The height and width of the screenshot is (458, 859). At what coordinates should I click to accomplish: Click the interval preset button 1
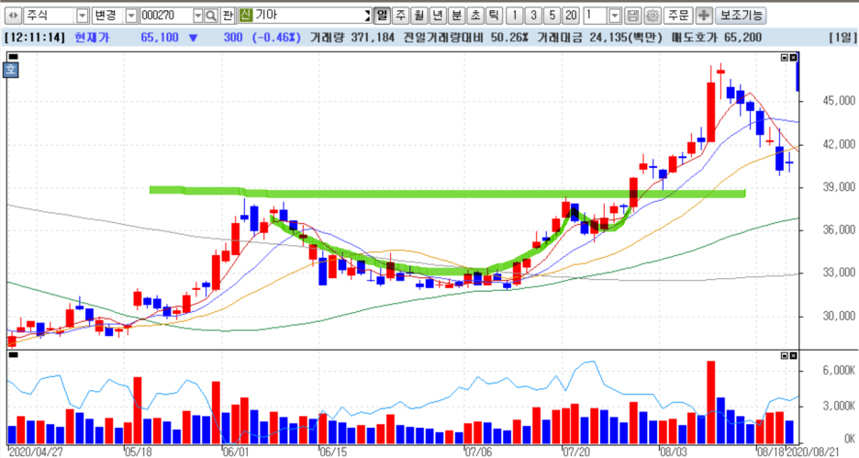515,16
